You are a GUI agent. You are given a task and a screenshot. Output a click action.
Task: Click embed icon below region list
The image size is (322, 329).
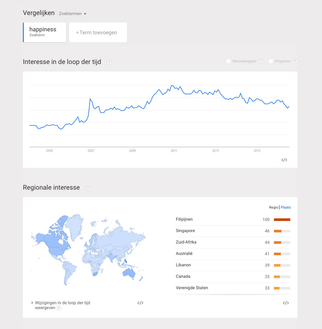click(286, 303)
